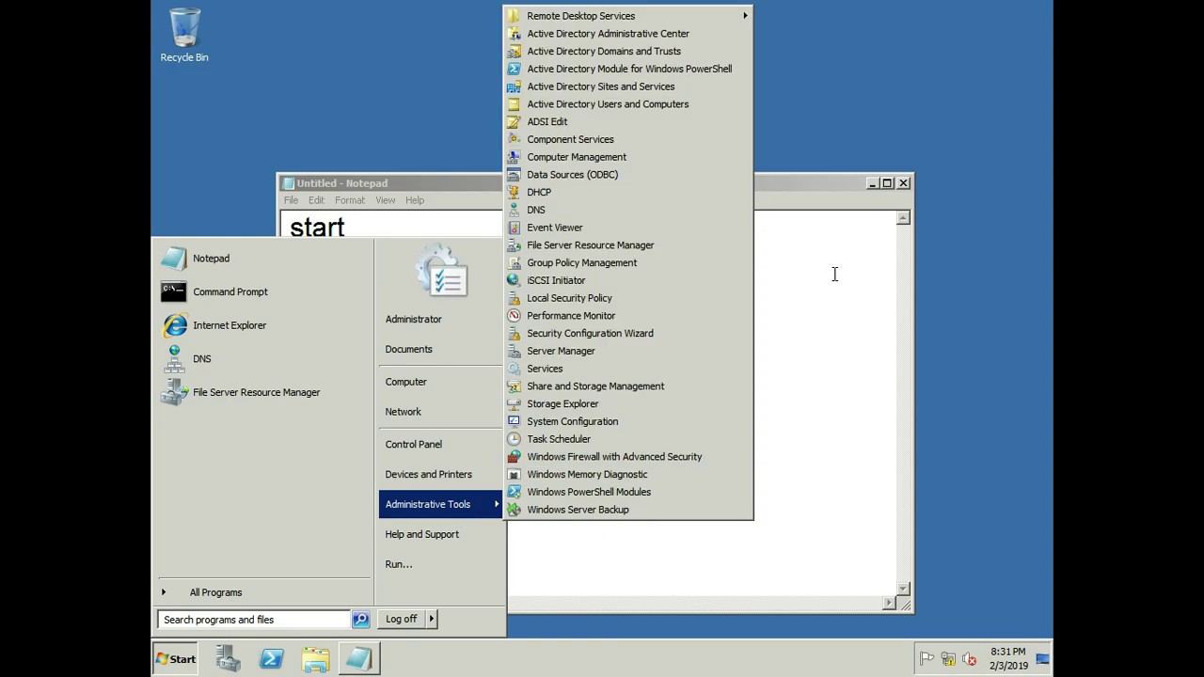Open Documents from the Start menu
The height and width of the screenshot is (677, 1204).
[440, 349]
